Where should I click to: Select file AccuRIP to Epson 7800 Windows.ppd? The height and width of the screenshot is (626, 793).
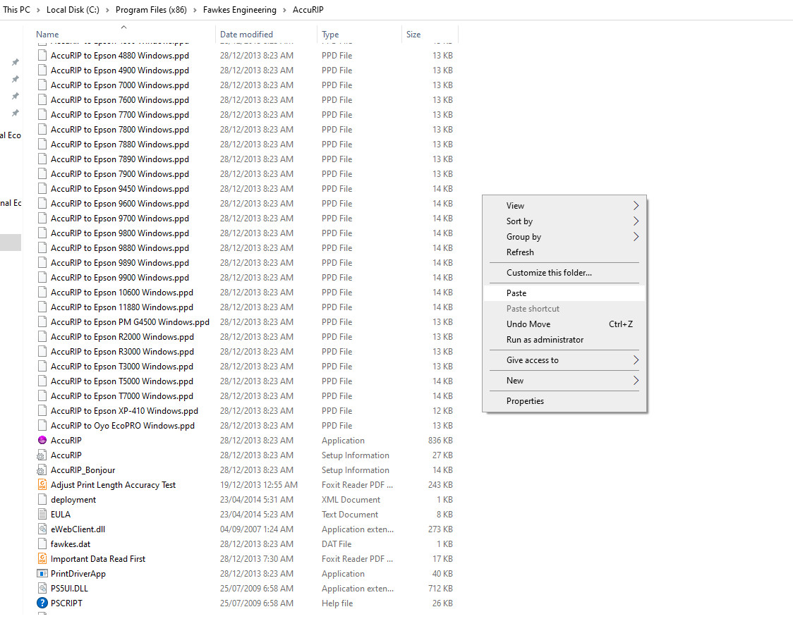[120, 129]
